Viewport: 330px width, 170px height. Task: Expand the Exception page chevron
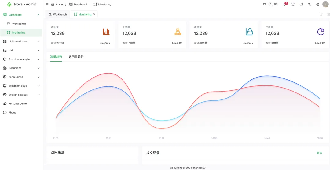[38, 86]
